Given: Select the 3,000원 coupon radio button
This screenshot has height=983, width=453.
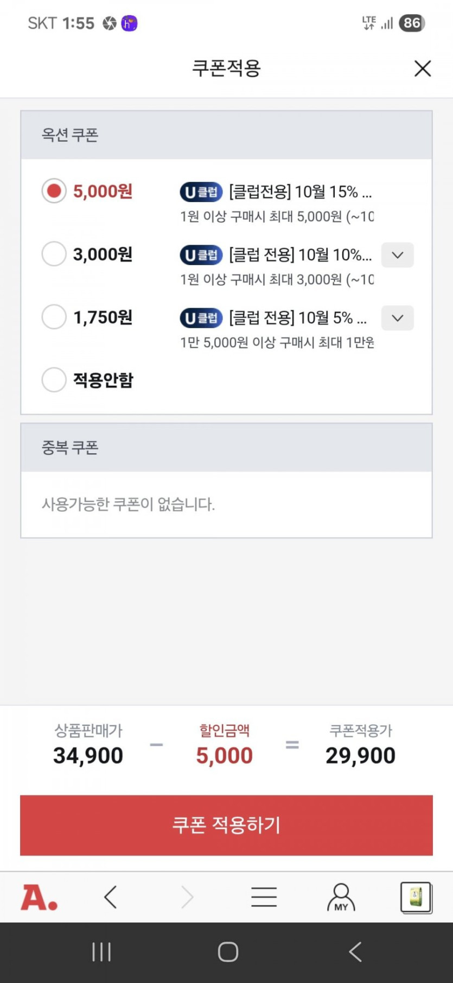Looking at the screenshot, I should coord(54,254).
